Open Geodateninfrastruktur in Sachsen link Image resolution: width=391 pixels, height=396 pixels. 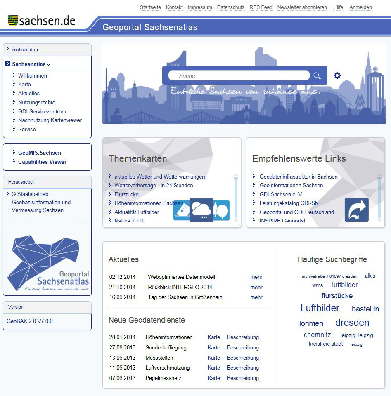pyautogui.click(x=299, y=177)
